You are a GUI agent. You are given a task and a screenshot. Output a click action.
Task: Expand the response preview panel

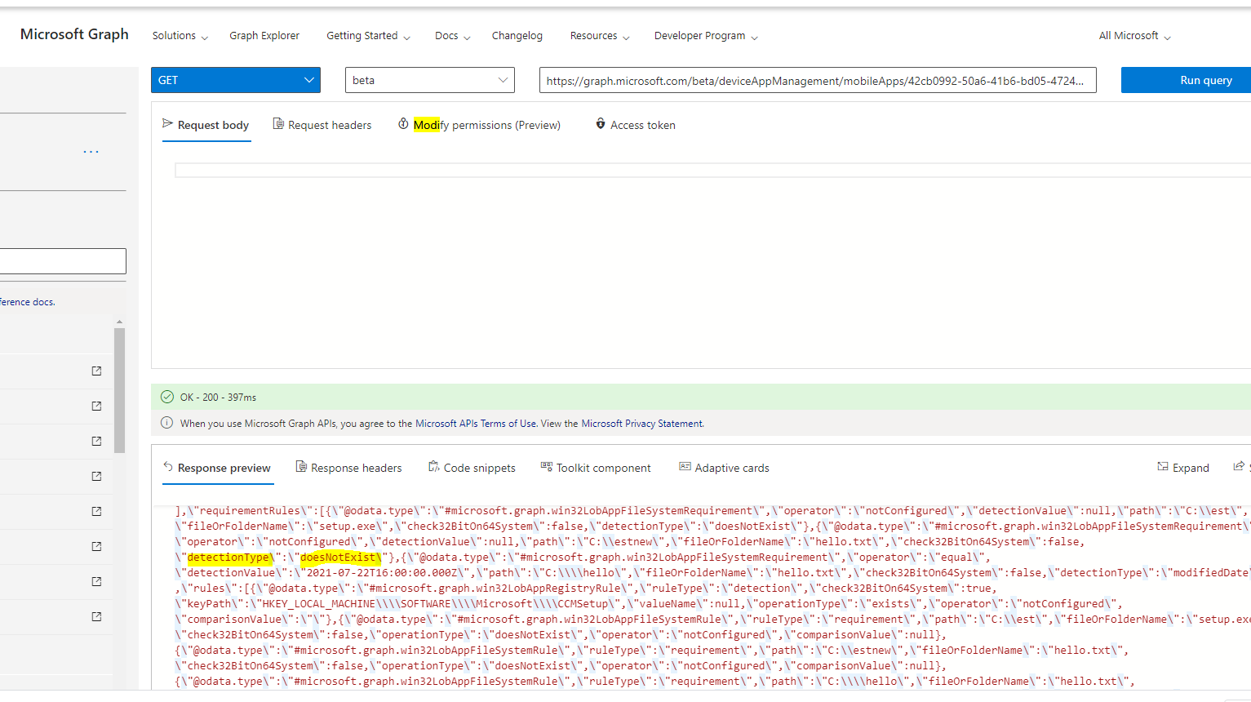click(x=1182, y=468)
